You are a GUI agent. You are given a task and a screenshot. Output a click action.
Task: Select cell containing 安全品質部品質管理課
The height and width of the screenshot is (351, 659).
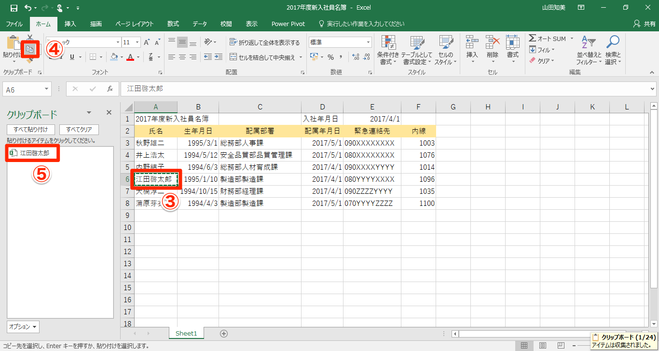[260, 155]
